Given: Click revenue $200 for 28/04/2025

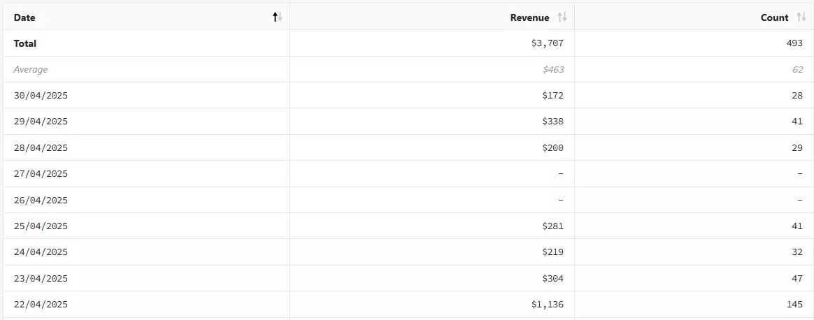Looking at the screenshot, I should 553,148.
